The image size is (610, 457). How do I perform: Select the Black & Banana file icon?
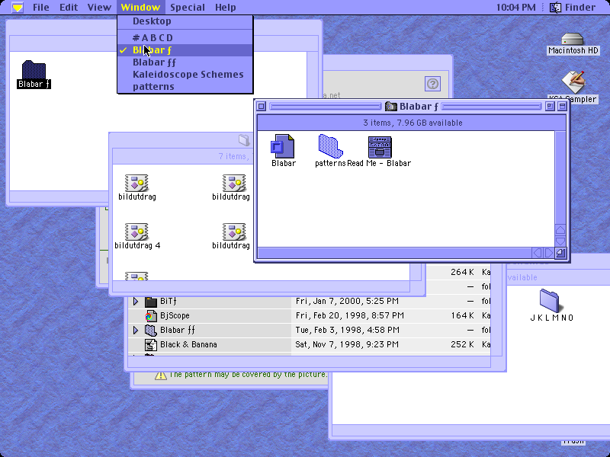point(150,345)
